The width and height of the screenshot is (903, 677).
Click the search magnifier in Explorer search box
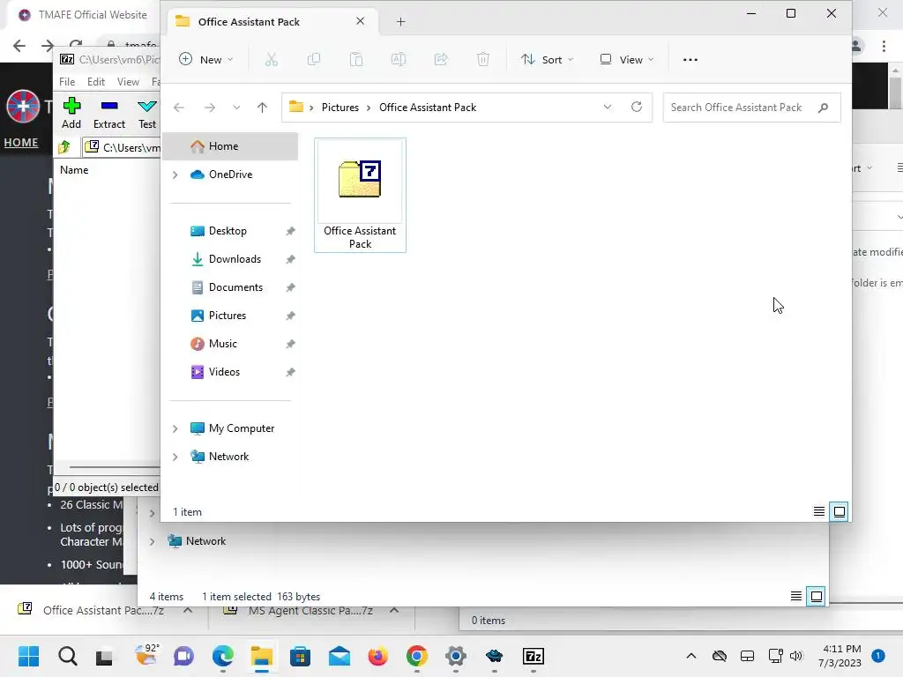823,108
